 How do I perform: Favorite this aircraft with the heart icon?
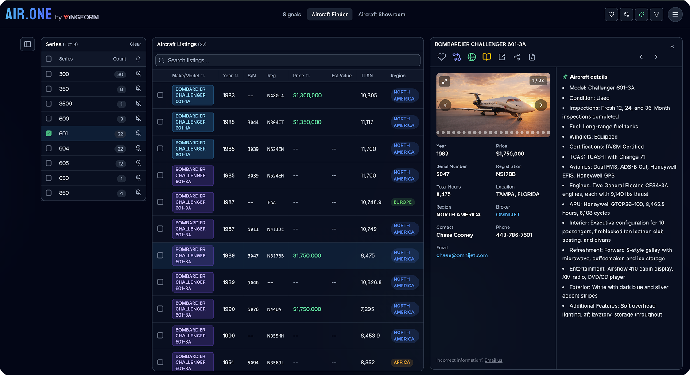[x=441, y=57]
